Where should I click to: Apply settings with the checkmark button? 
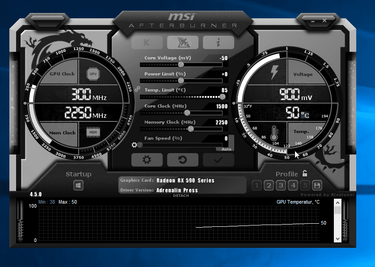[x=219, y=160]
